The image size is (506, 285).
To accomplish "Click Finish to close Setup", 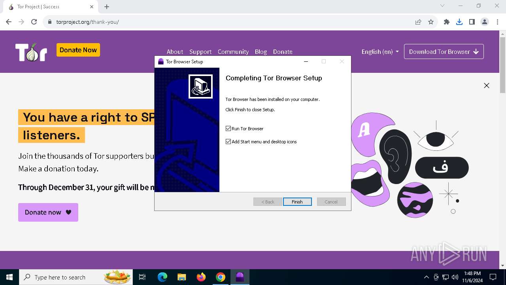I will 297,202.
